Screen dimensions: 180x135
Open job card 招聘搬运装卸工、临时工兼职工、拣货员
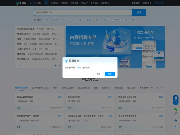tap(90, 121)
